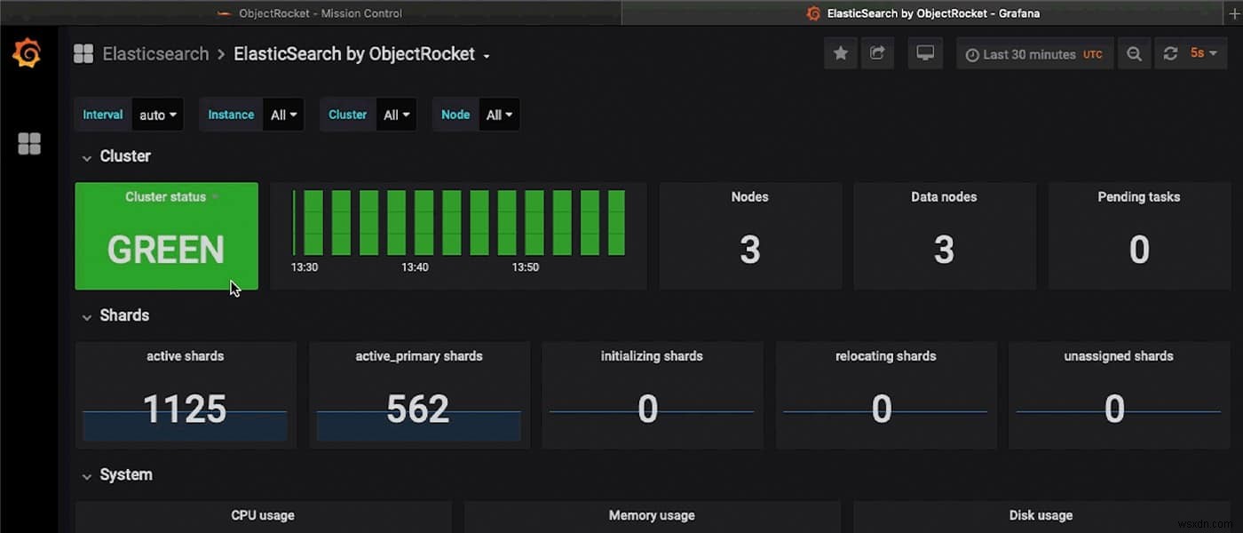Click the share dashboard icon
The image size is (1243, 533).
[877, 52]
